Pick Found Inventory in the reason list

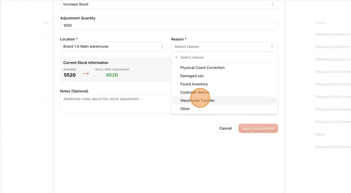click(224, 84)
